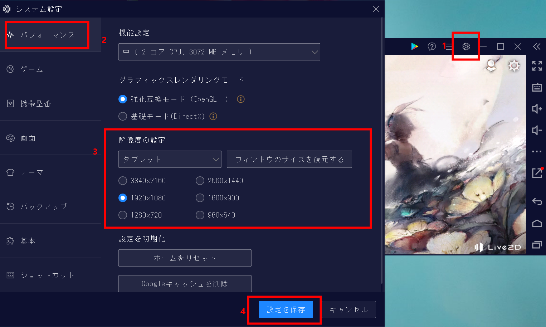This screenshot has width=546, height=327.
Task: Open the keyboard mapping tool
Action: (537, 87)
